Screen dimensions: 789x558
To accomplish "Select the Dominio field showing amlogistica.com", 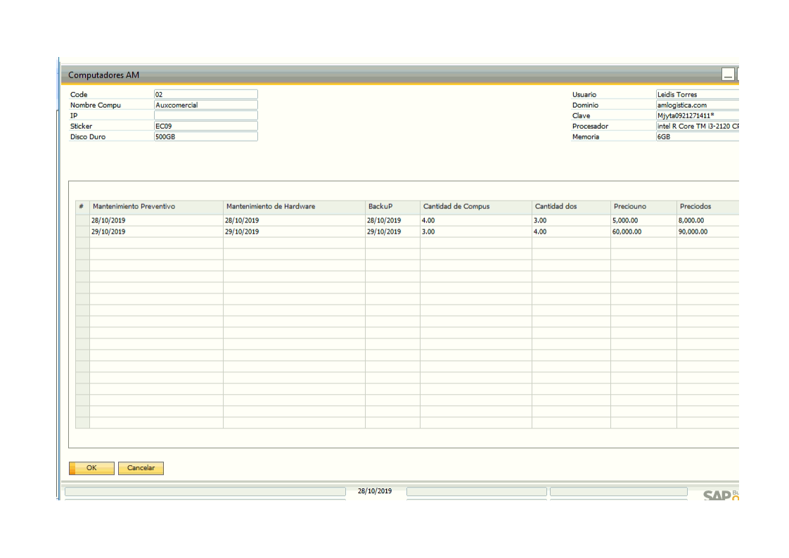I will pos(698,105).
